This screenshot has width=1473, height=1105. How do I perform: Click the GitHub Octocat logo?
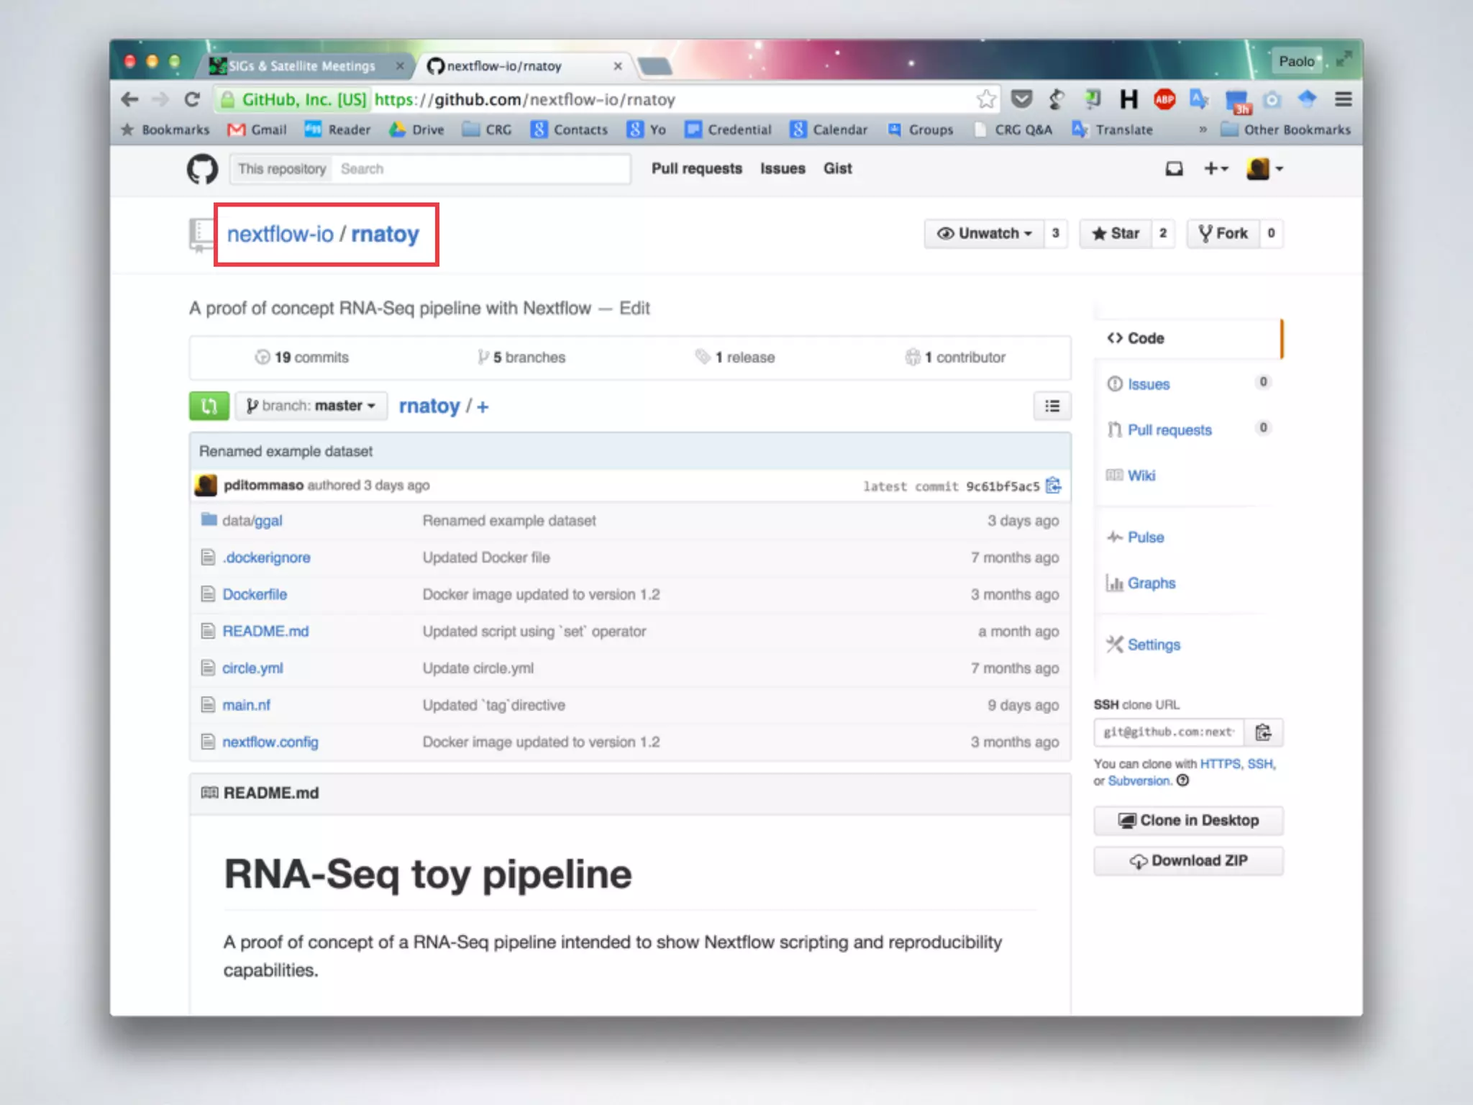click(202, 169)
